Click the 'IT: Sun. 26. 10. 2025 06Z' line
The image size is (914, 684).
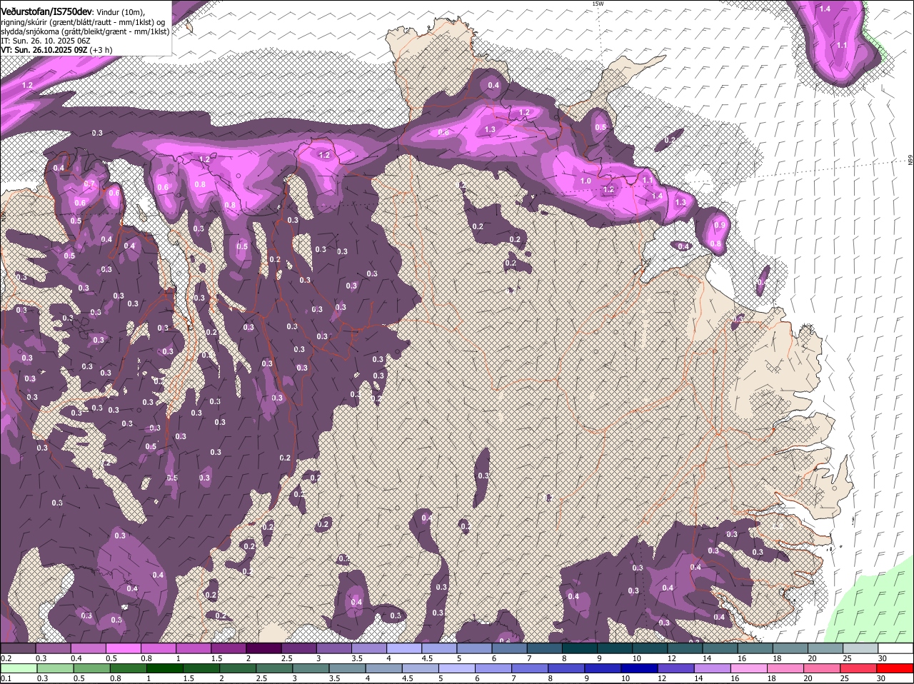click(45, 41)
